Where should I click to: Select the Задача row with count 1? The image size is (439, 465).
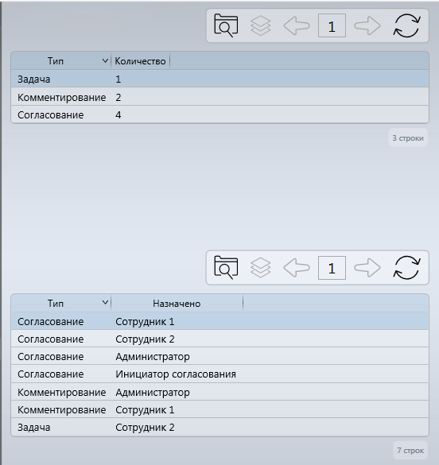(x=219, y=79)
